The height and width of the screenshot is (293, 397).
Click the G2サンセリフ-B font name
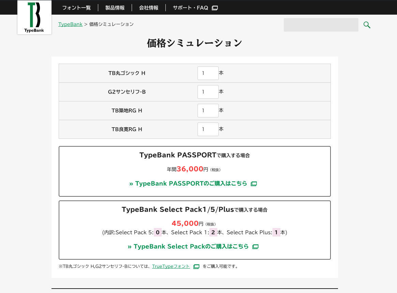pos(127,92)
